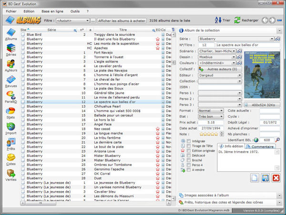Image resolution: width=286 pixels, height=215 pixels.
Task: Open the Série Blueberry dropdown
Action: coord(236,39)
